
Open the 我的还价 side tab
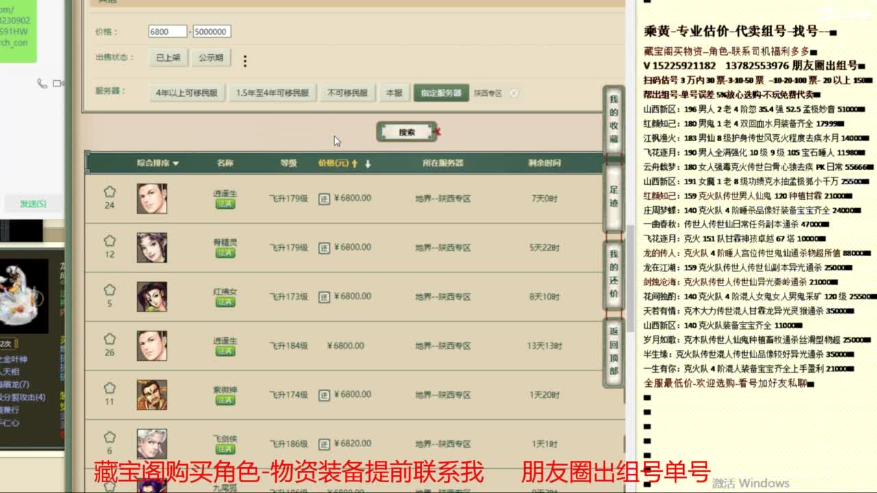tap(613, 275)
